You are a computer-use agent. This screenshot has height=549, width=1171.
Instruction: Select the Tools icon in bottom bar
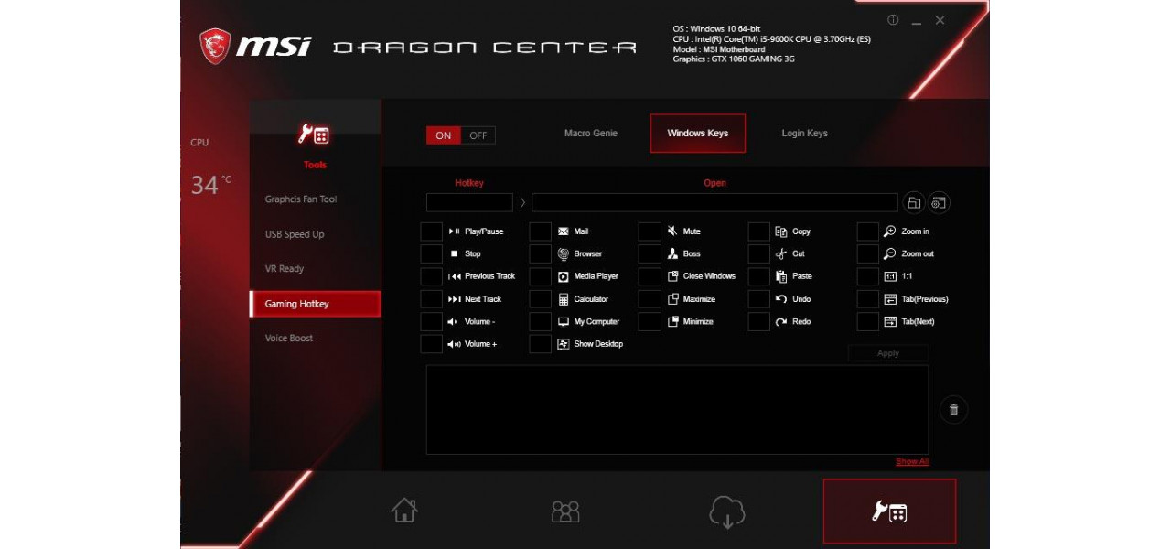tap(889, 511)
